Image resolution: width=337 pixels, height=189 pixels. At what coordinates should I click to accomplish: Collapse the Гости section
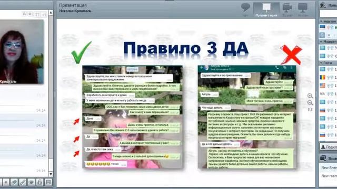(x=328, y=63)
